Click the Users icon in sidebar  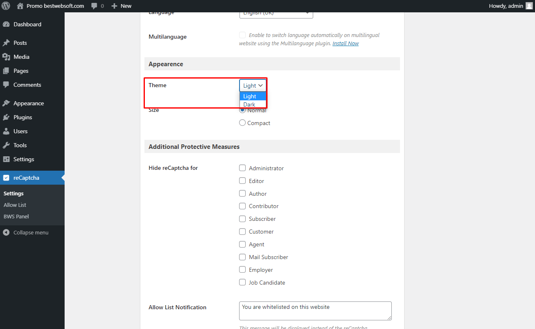[x=6, y=131]
